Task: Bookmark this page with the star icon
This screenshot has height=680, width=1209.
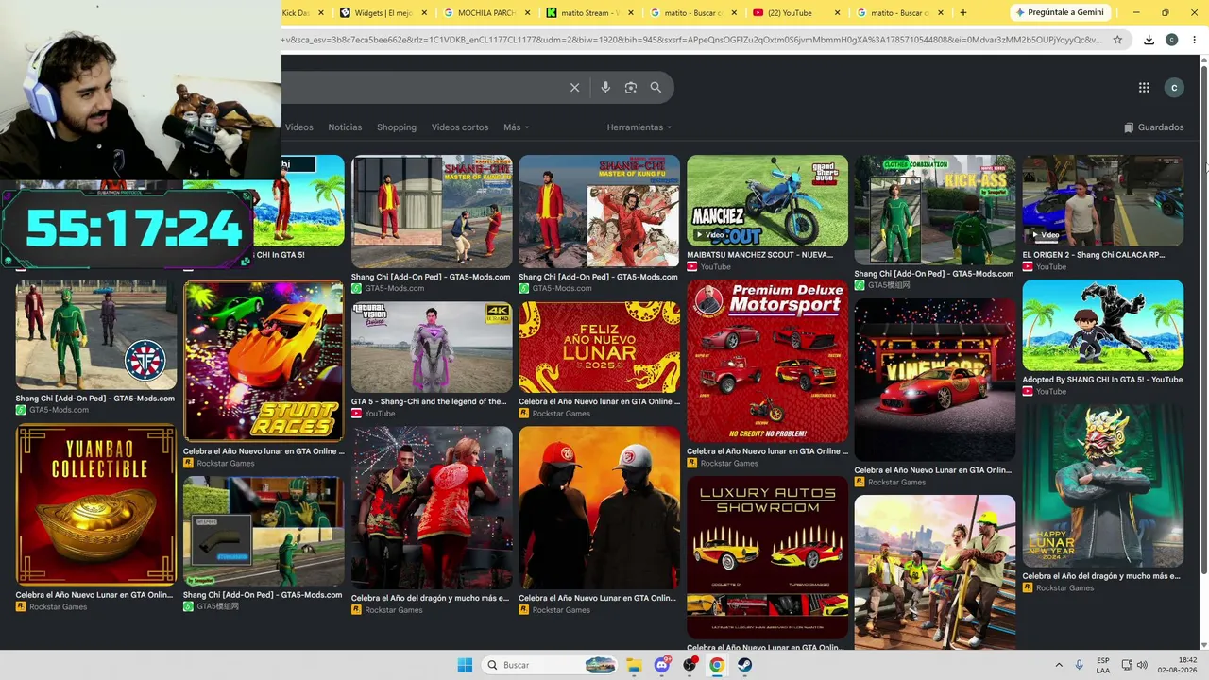Action: [1117, 40]
